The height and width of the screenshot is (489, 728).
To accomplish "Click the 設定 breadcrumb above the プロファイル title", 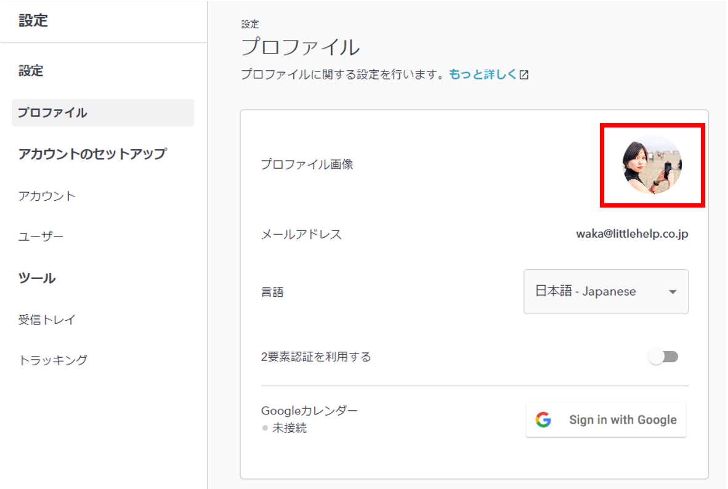I will tap(250, 25).
